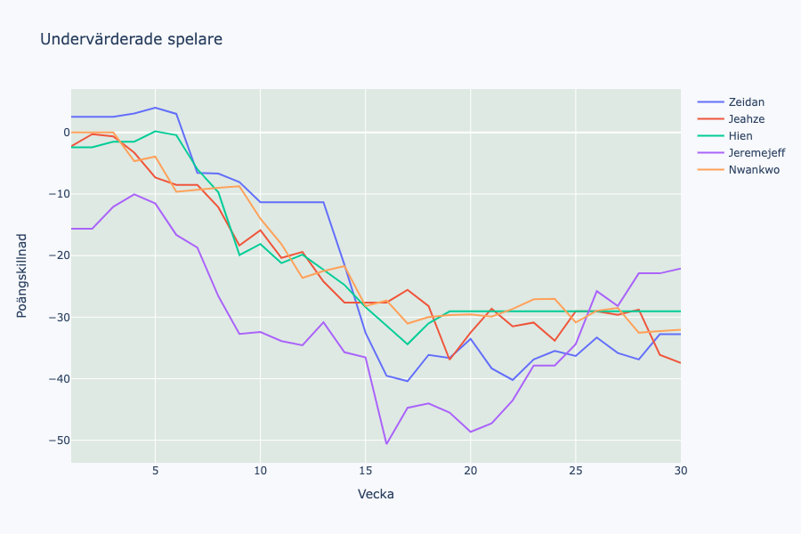
Task: Click the purple Jeremejeff legend line swatch
Action: 710,153
